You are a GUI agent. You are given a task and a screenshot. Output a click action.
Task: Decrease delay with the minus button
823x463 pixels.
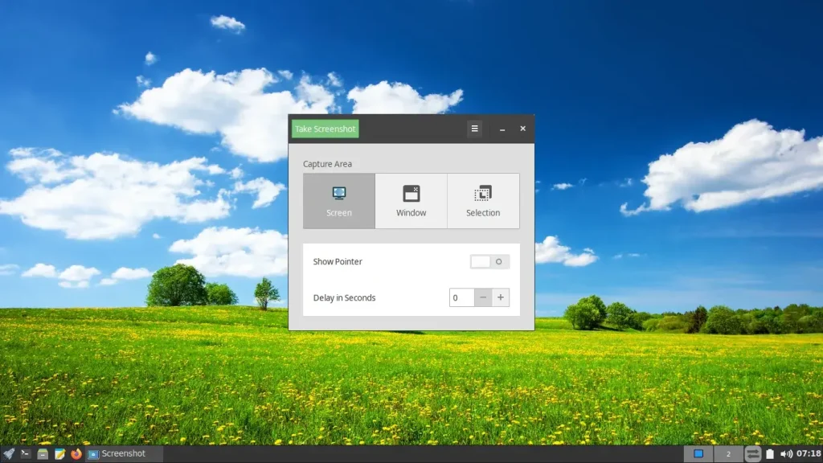483,297
